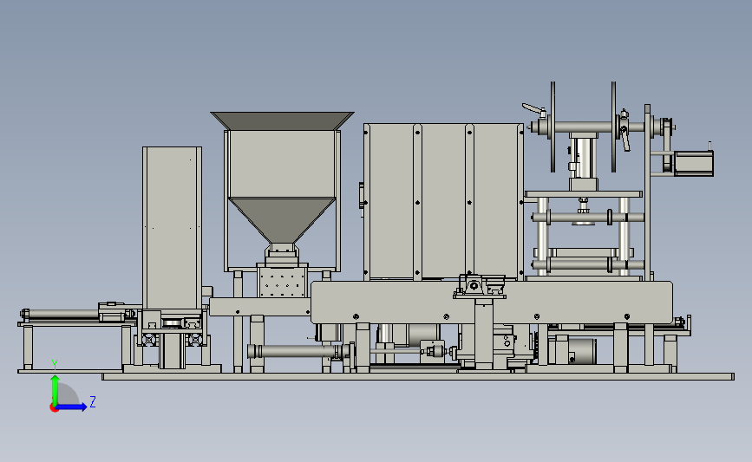
Task: Select the perforated block beneath the hopper
Action: coord(282,282)
